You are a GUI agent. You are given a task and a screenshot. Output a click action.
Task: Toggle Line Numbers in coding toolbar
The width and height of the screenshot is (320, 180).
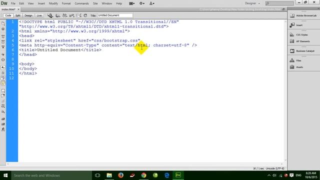(x=3, y=67)
